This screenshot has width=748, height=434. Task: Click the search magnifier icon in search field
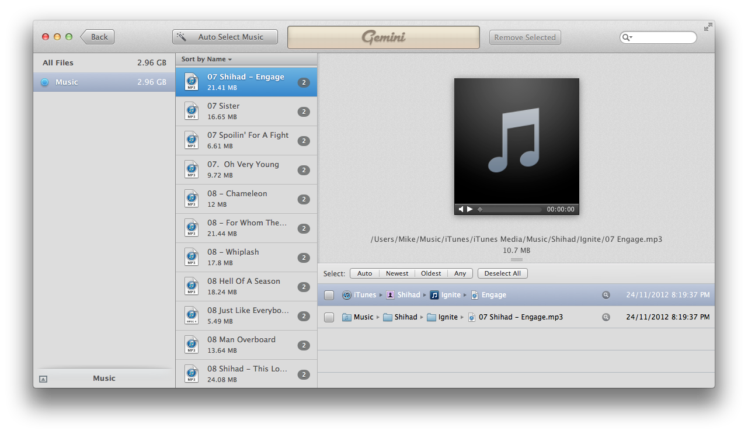[627, 37]
